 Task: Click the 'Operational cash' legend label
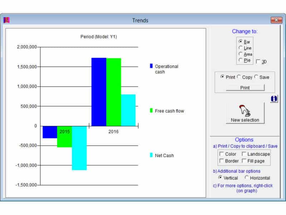coord(167,69)
